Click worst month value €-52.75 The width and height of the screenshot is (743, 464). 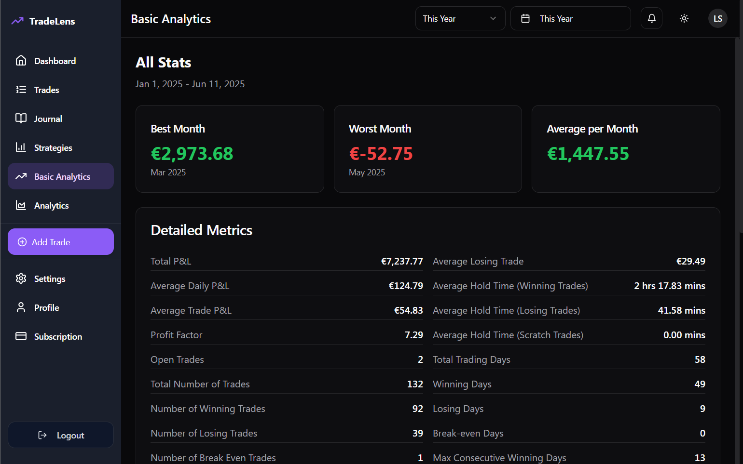tap(381, 154)
